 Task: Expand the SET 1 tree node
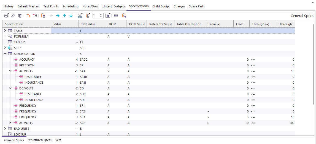5,48
